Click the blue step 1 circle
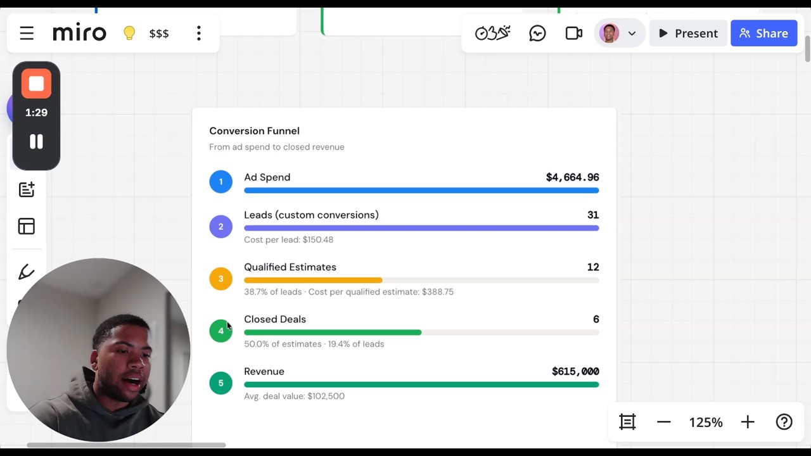Image resolution: width=811 pixels, height=456 pixels. click(x=221, y=182)
